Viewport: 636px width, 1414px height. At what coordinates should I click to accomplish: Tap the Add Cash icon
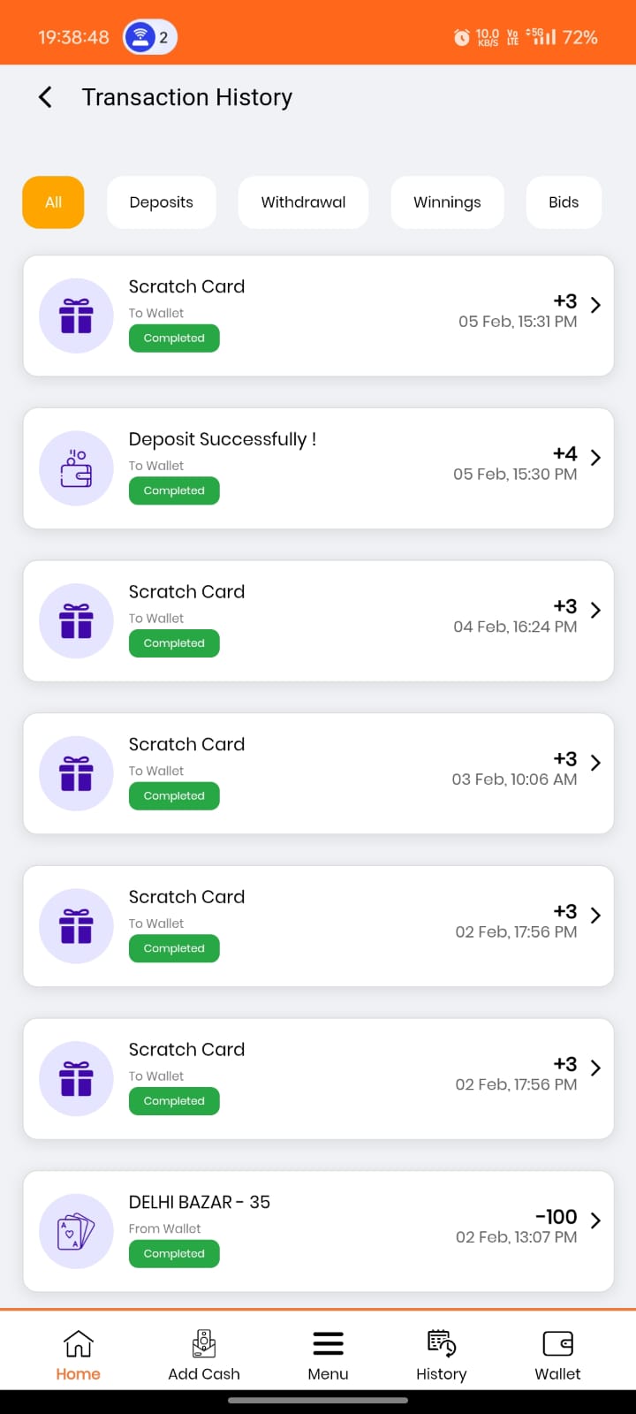click(204, 1345)
